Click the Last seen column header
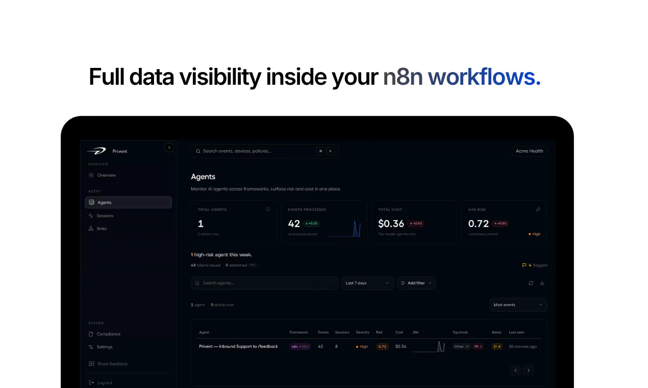 click(516, 332)
